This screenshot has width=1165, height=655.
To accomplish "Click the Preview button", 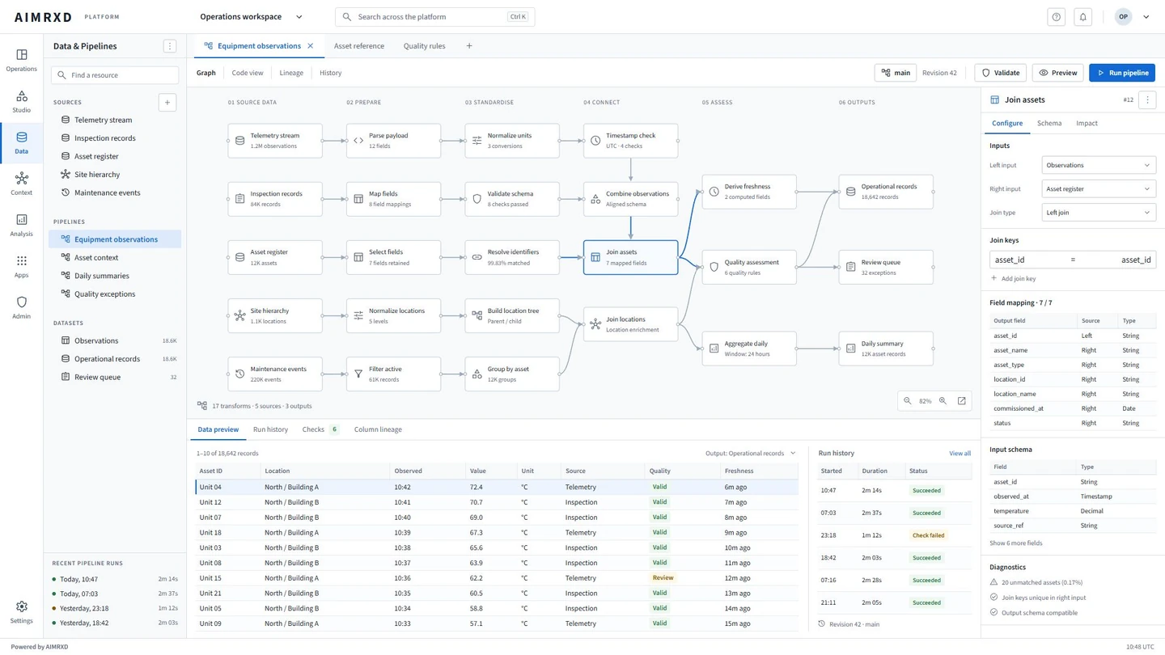I will click(x=1058, y=73).
